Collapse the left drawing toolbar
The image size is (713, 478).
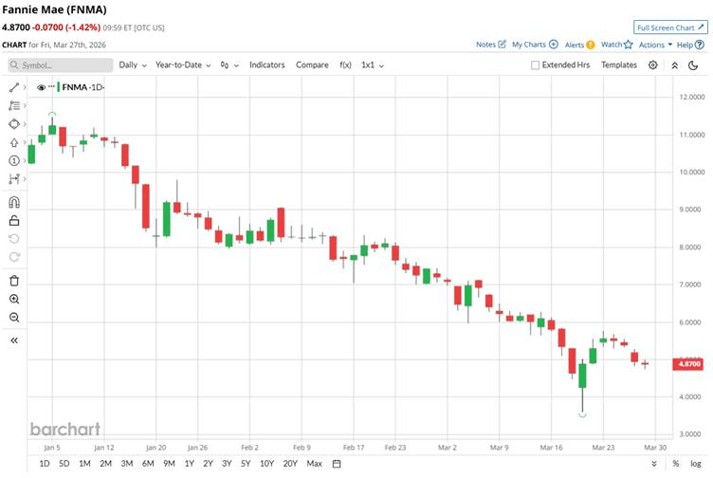point(14,340)
